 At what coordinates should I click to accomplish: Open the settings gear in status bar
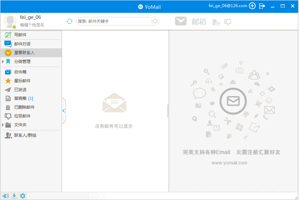(x=23, y=196)
